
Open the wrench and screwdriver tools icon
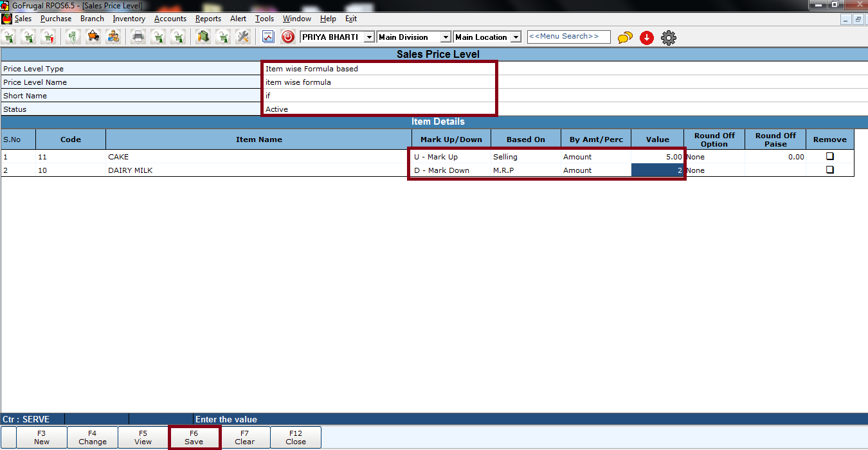(x=242, y=37)
